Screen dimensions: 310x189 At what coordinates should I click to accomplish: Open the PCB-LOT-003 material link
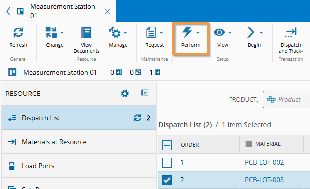tap(264, 180)
